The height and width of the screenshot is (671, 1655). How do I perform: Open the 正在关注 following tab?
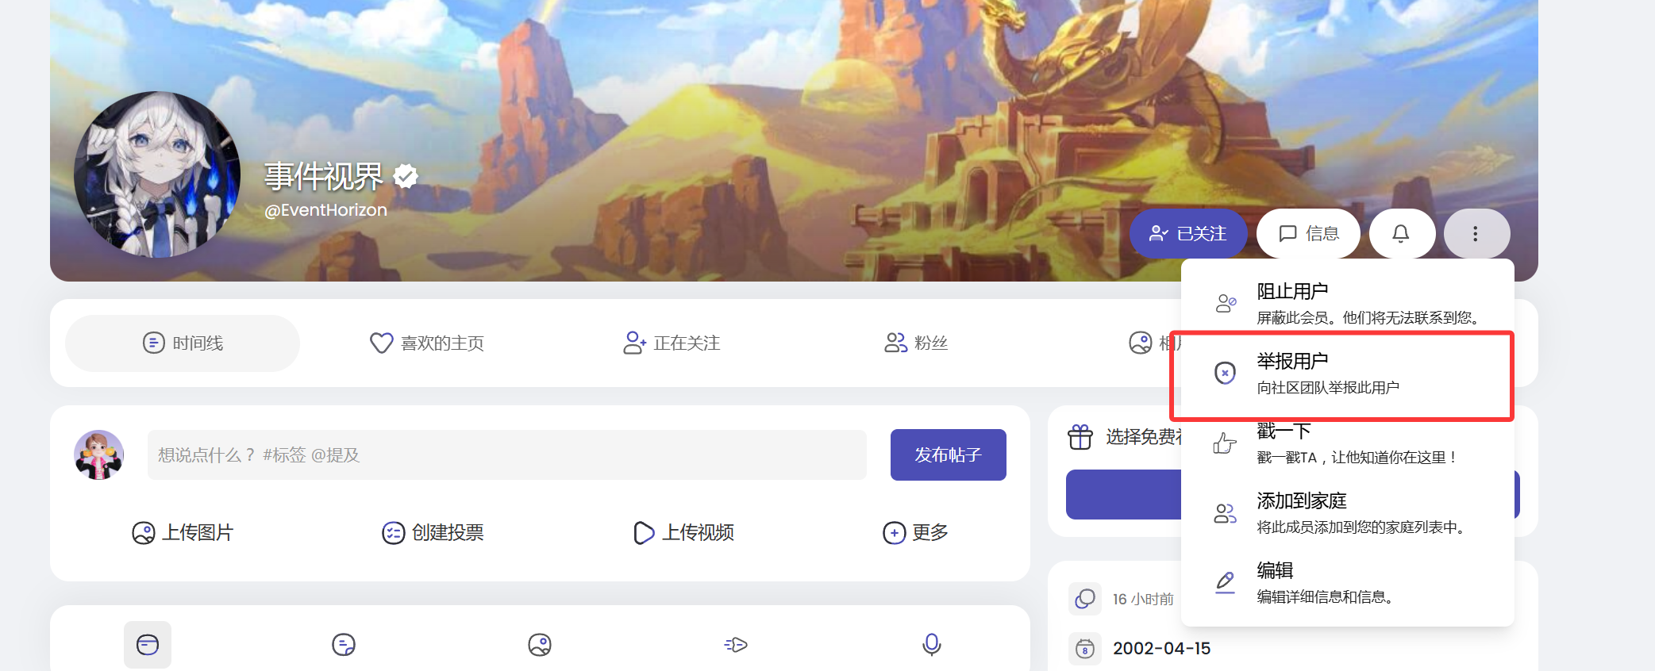click(x=672, y=343)
